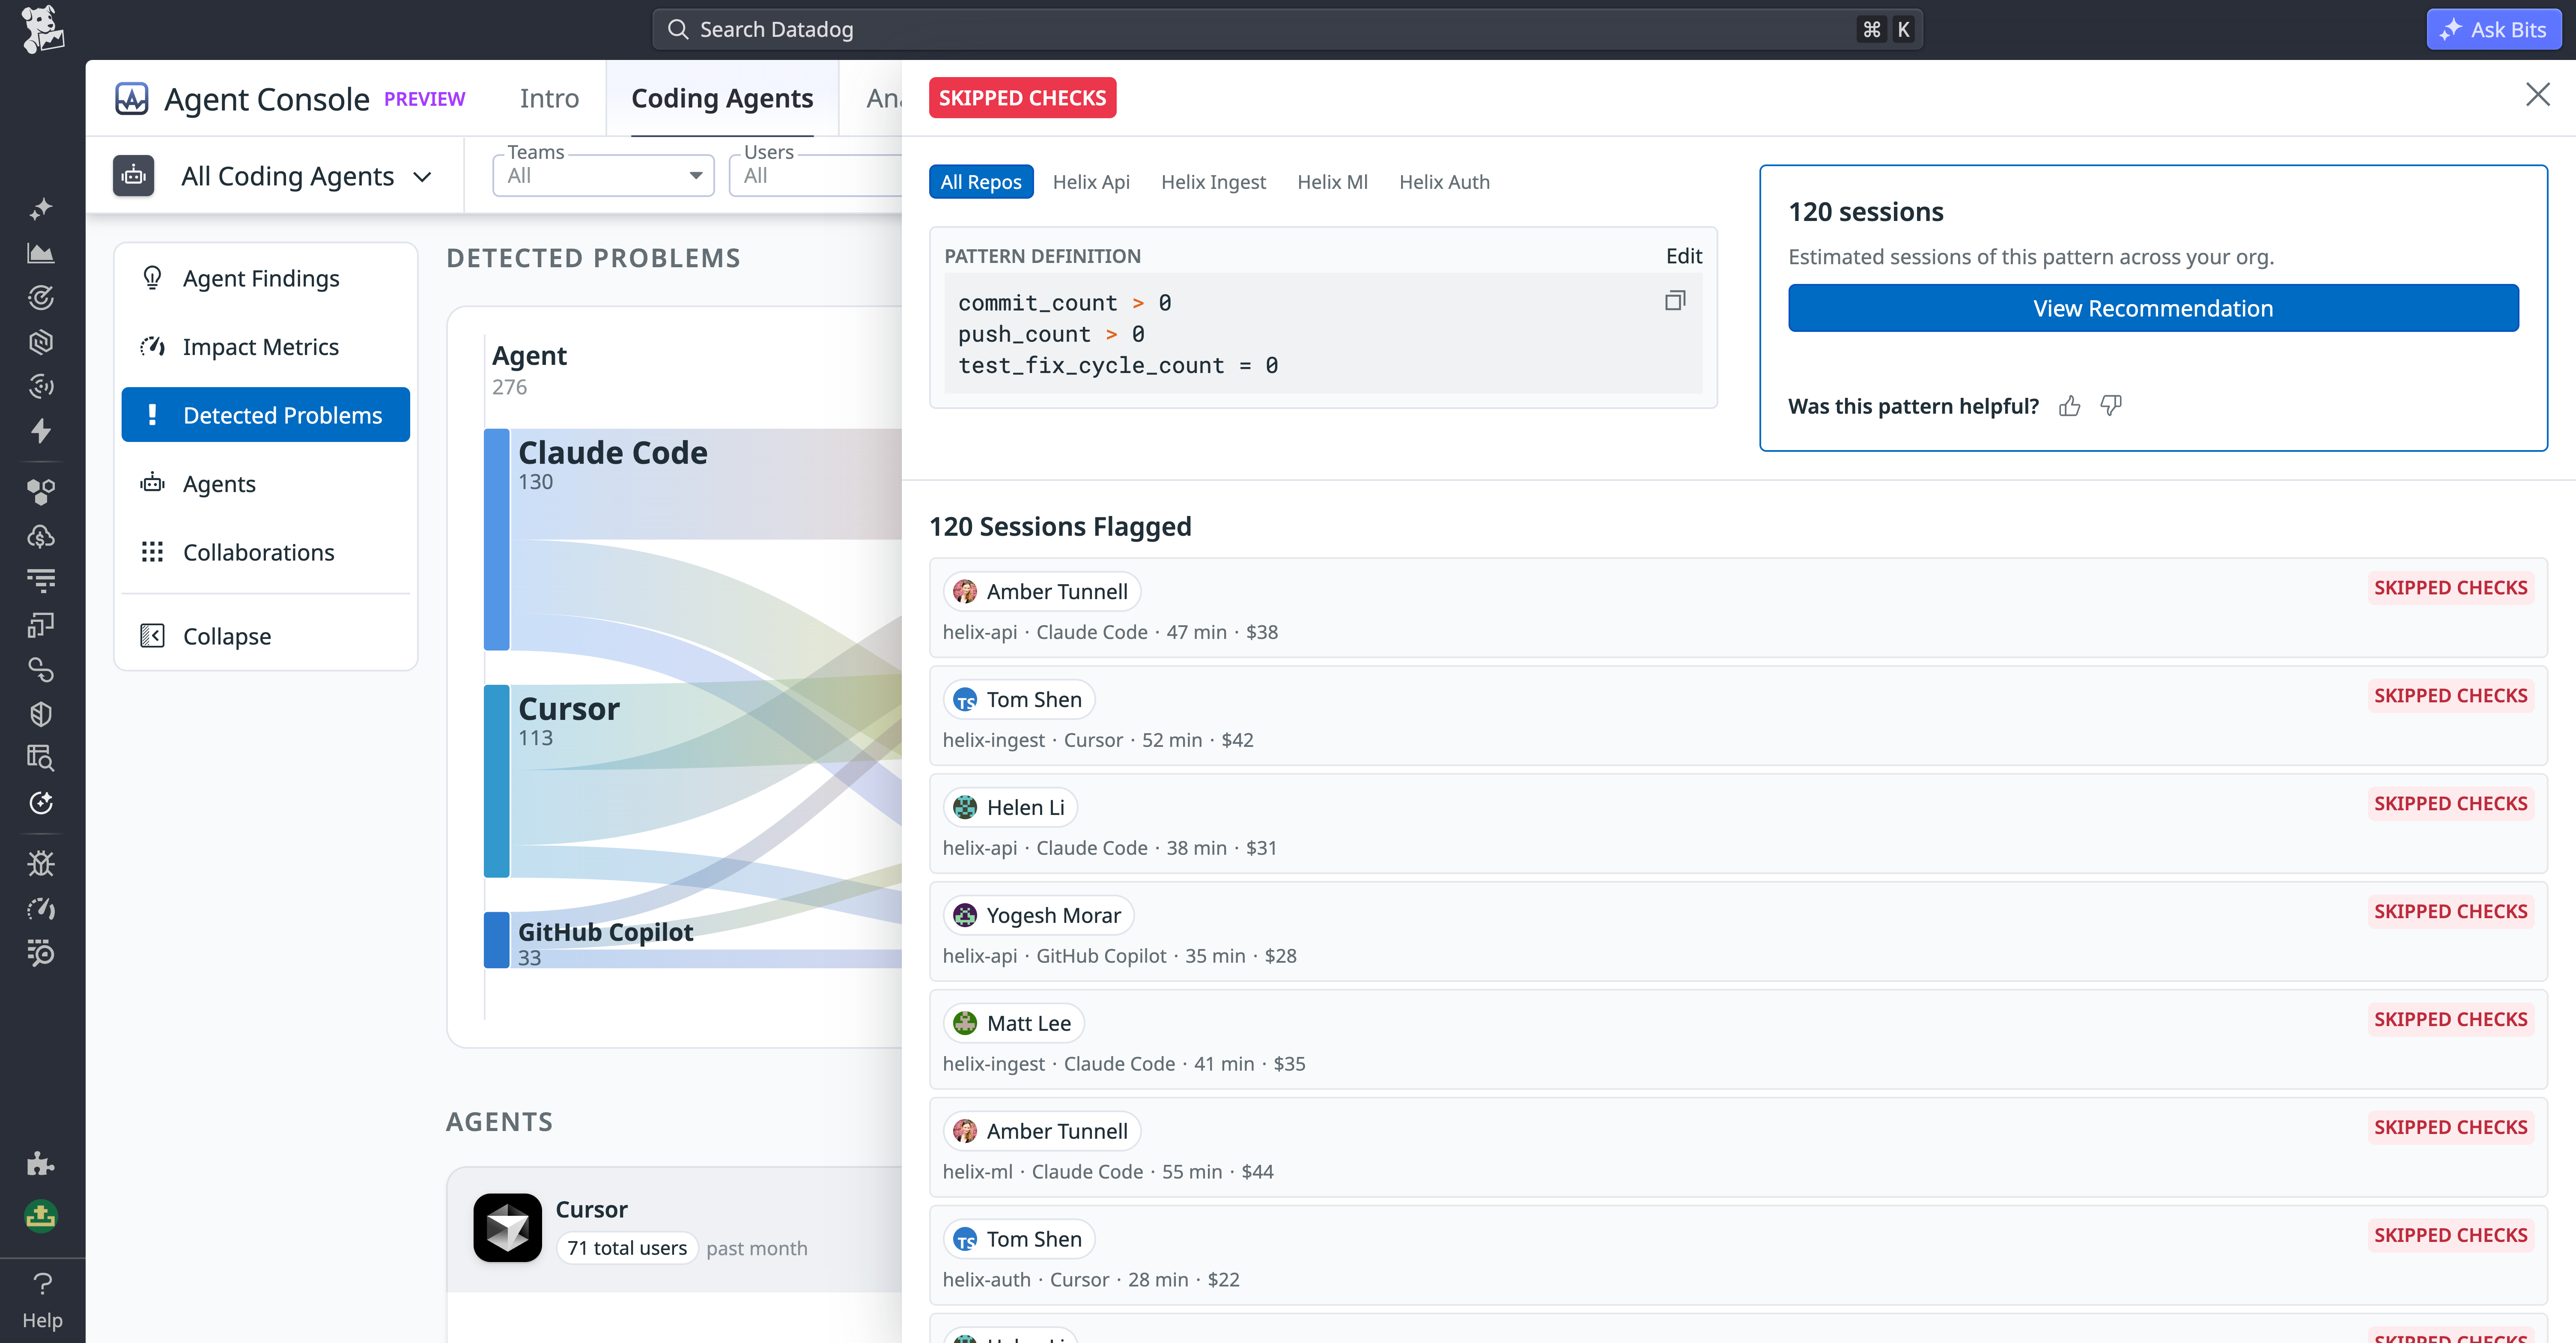Select Detected Problems menu item
This screenshot has height=1343, width=2576.
pos(266,415)
